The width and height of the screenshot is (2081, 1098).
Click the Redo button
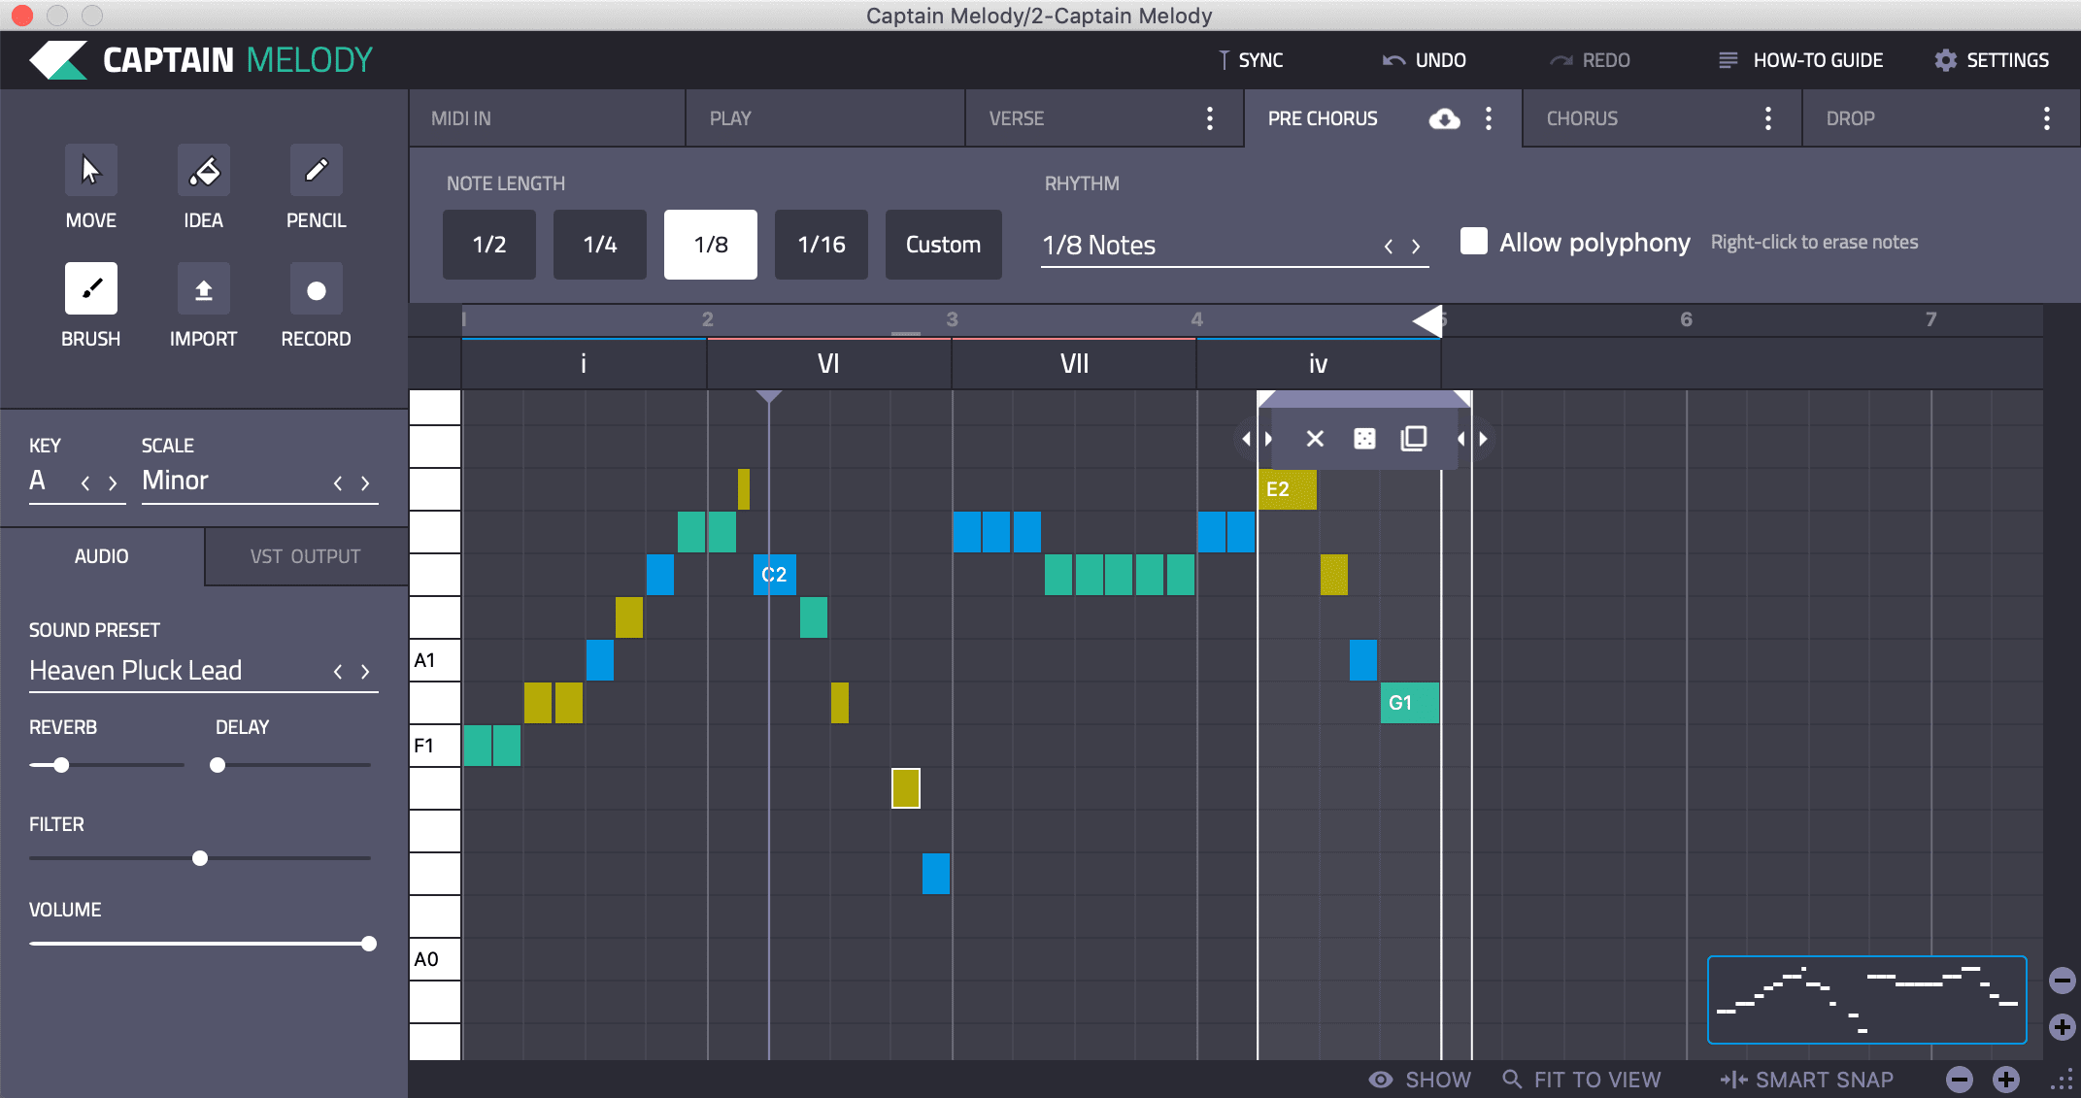point(1590,60)
